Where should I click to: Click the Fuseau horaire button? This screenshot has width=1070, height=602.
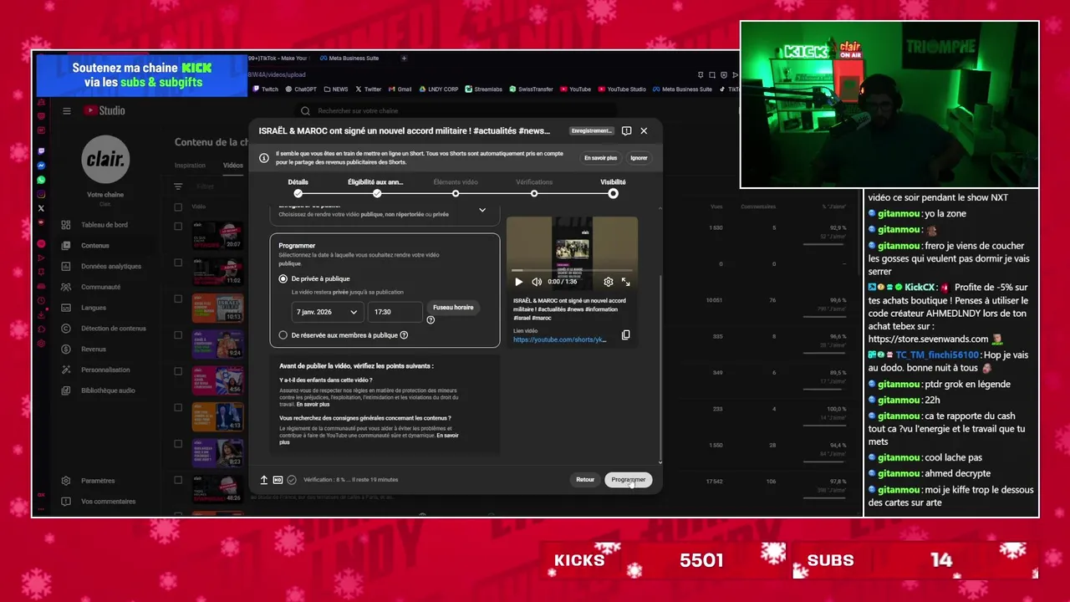pyautogui.click(x=453, y=308)
